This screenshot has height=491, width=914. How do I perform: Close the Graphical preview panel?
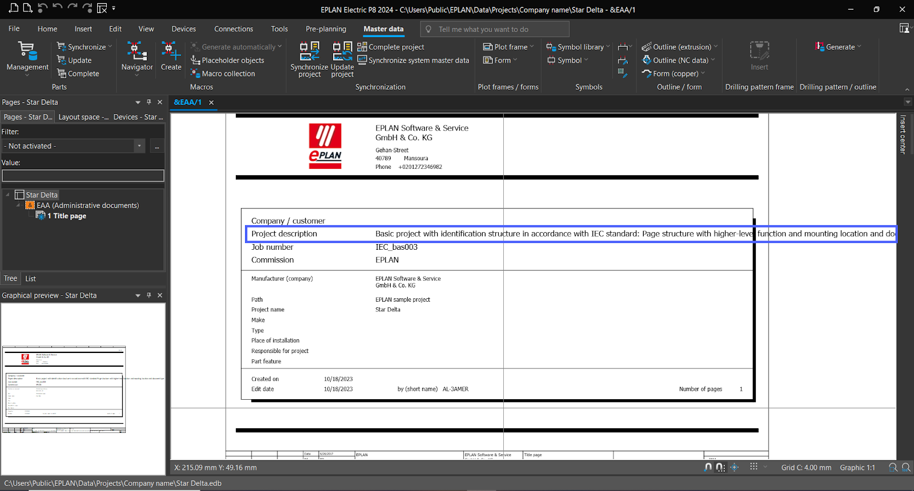pyautogui.click(x=160, y=295)
